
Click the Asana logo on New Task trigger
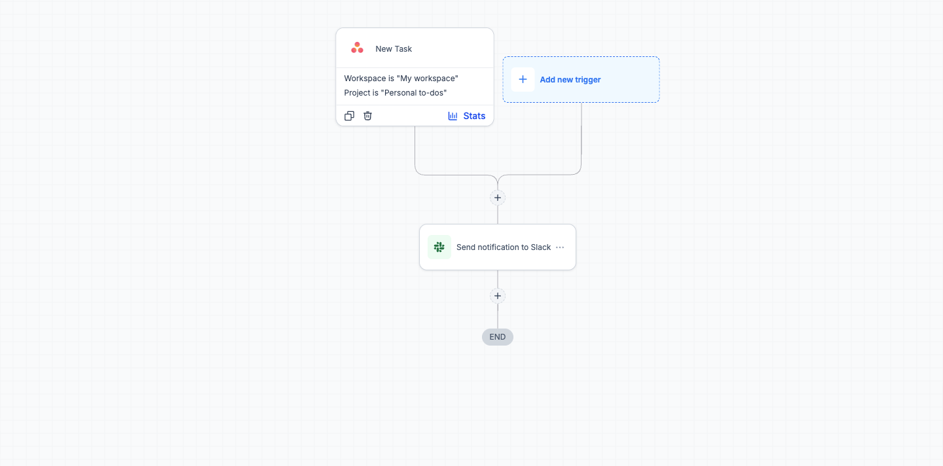357,48
